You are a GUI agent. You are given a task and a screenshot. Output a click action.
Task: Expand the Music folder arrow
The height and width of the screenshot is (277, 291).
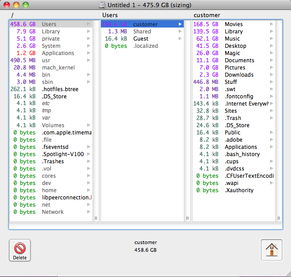click(x=272, y=39)
